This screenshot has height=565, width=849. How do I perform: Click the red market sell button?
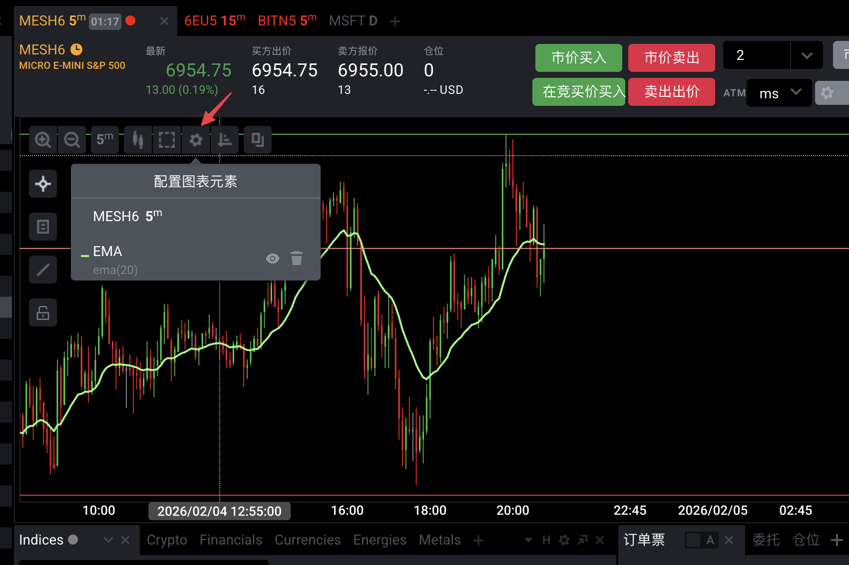[671, 58]
